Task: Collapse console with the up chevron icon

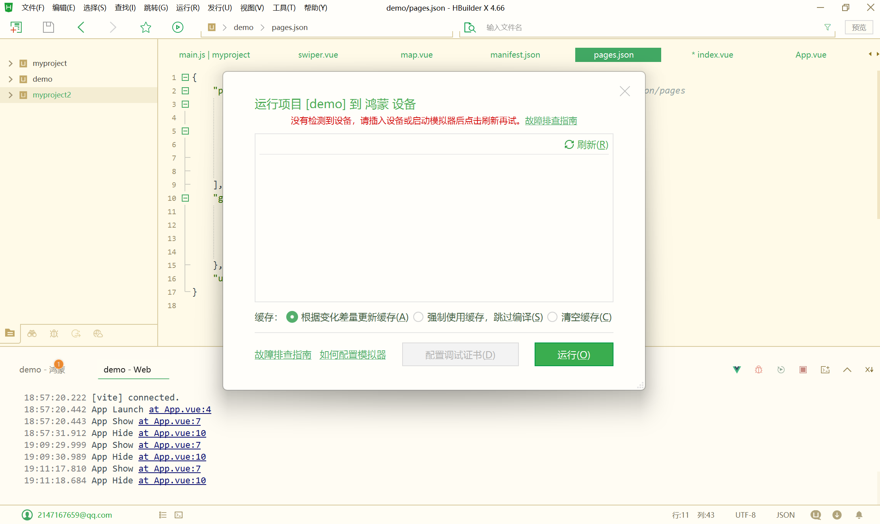Action: point(847,370)
